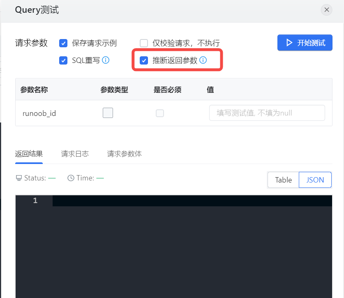The width and height of the screenshot is (344, 298).
Task: Click 参数类型 column header
Action: [x=114, y=90]
